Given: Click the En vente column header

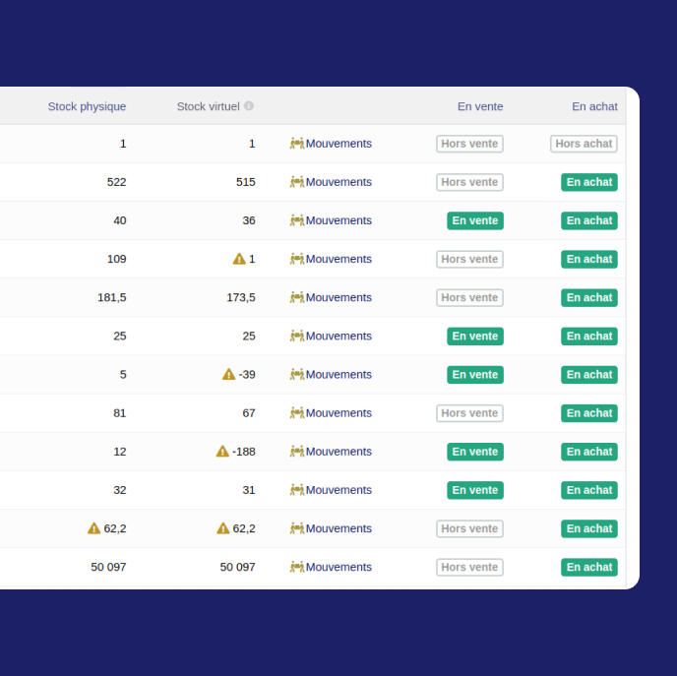Looking at the screenshot, I should pos(479,106).
